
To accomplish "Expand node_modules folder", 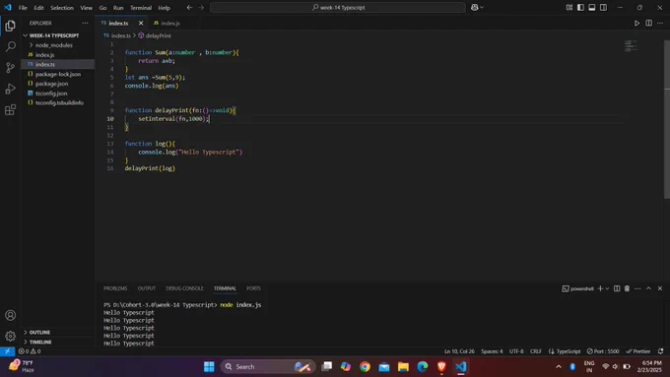I will pyautogui.click(x=54, y=45).
